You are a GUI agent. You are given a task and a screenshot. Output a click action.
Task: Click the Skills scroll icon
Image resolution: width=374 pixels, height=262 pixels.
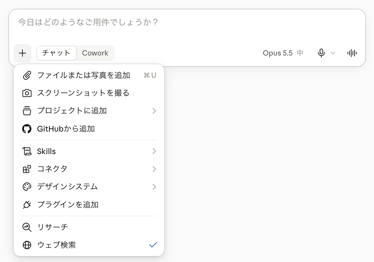[x=27, y=151]
